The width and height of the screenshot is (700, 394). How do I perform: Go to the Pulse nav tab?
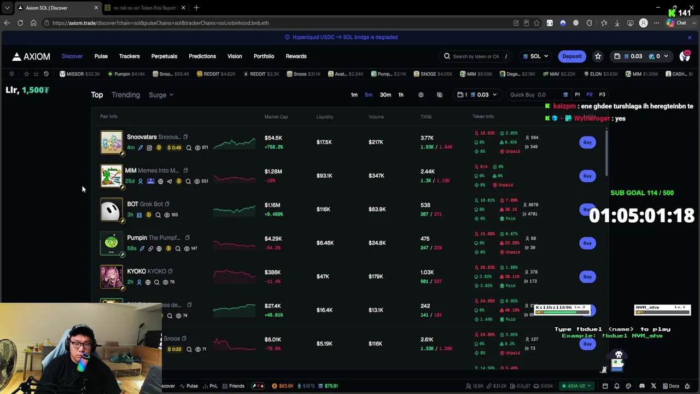[x=101, y=56]
